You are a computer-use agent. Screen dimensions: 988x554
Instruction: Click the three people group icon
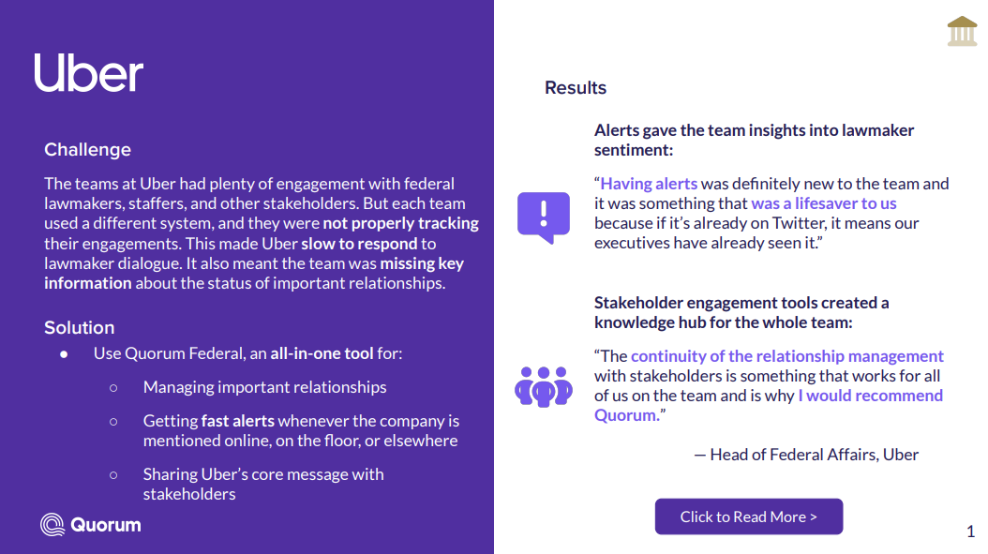pyautogui.click(x=544, y=385)
